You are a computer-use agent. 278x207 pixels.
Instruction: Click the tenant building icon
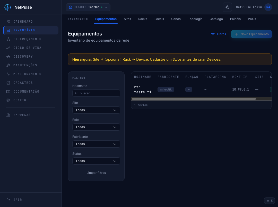(x=71, y=7)
